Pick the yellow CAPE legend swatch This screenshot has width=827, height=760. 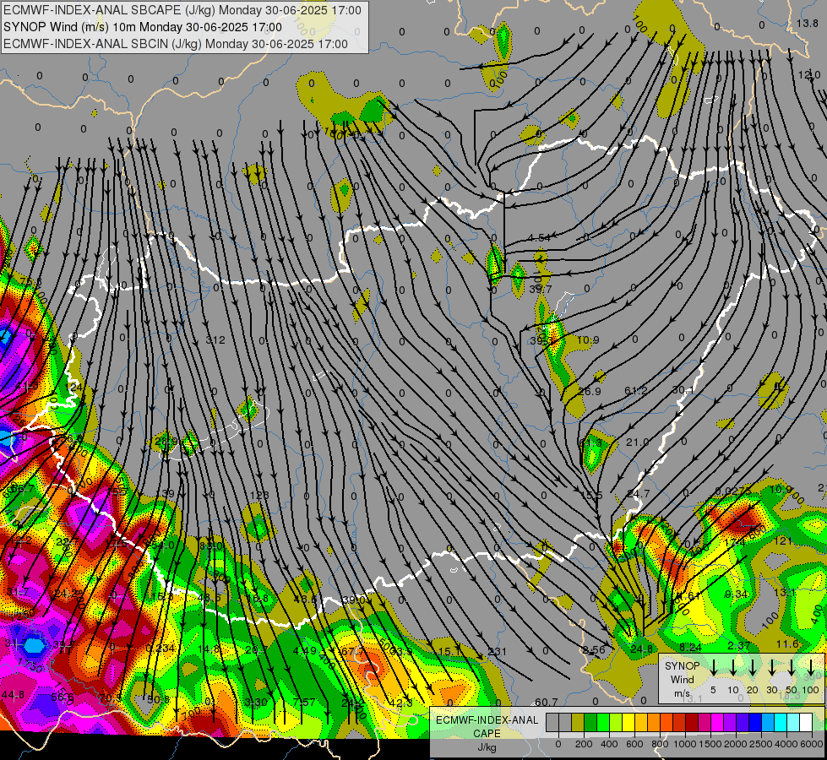(628, 723)
